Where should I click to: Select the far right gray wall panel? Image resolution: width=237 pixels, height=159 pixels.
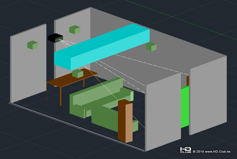point(208,95)
